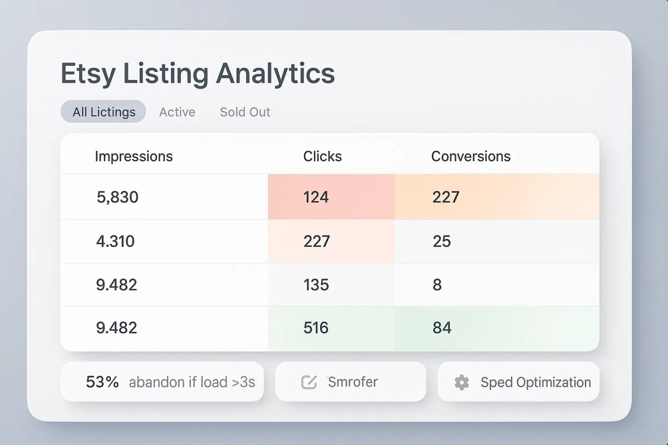Viewport: 668px width, 445px height.
Task: Click the 227 conversions orange cell
Action: (x=446, y=196)
